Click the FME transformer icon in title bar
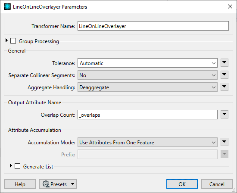This screenshot has height=193, width=237. 7,6
